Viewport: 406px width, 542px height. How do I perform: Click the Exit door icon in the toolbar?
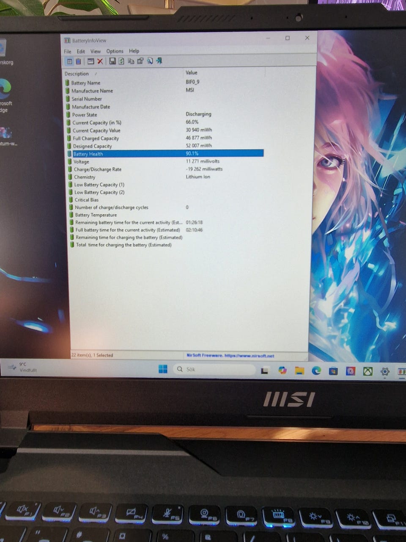(159, 61)
